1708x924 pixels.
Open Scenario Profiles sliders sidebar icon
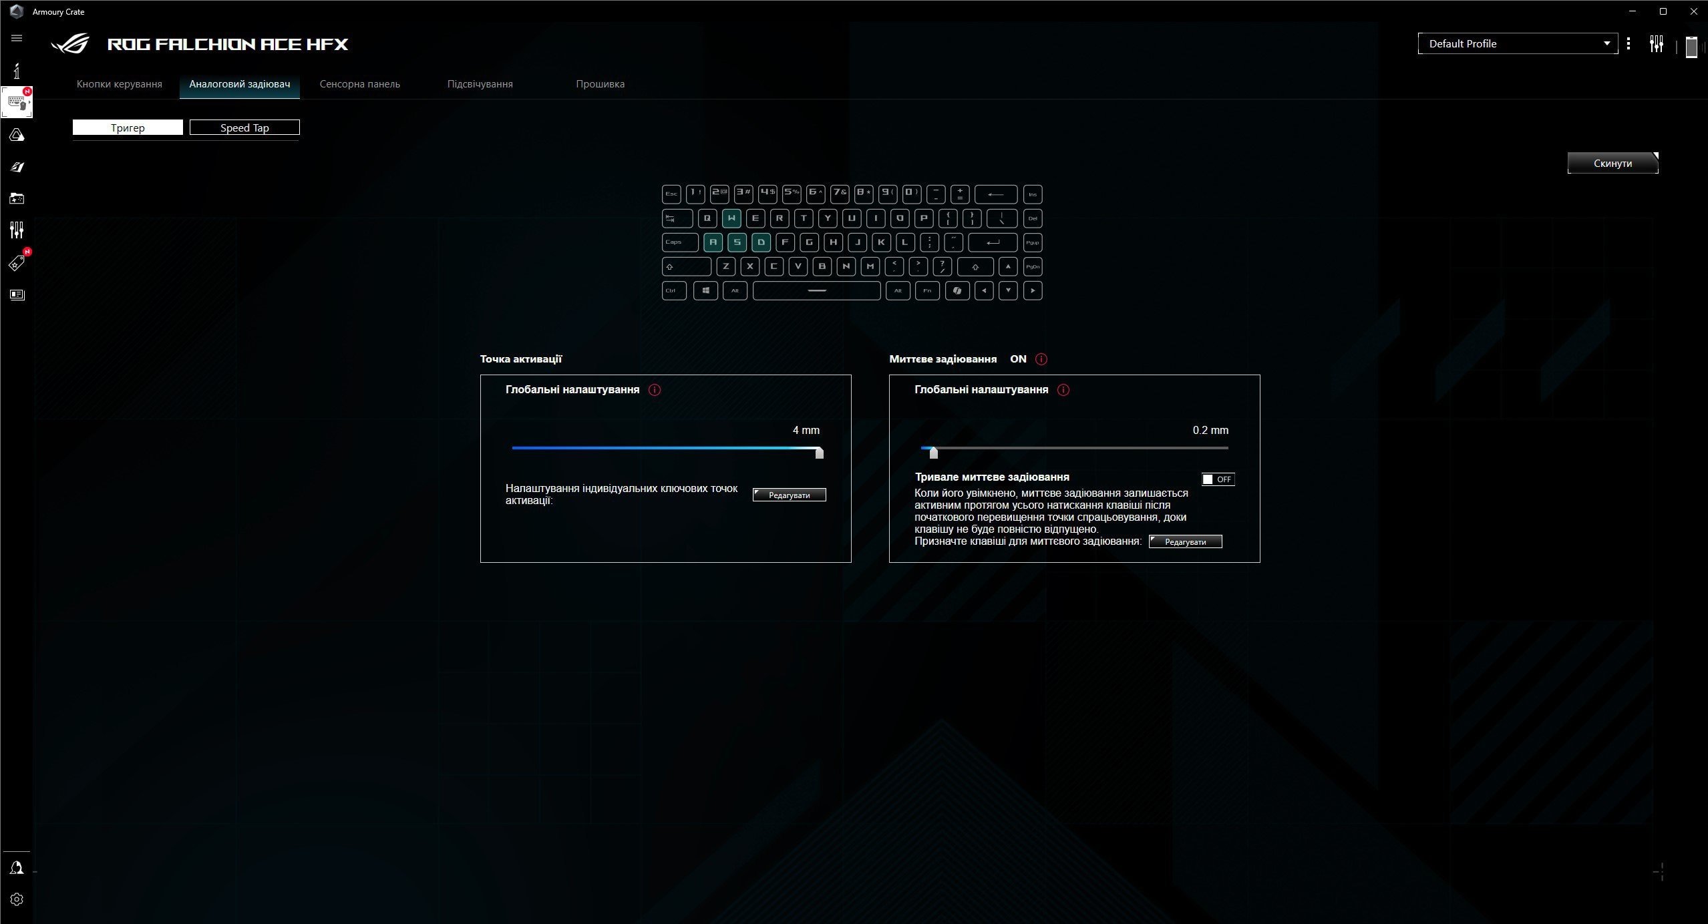click(x=17, y=230)
